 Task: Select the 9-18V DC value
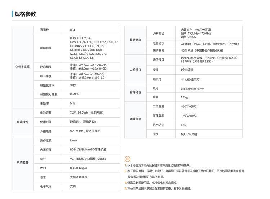tap(85, 131)
